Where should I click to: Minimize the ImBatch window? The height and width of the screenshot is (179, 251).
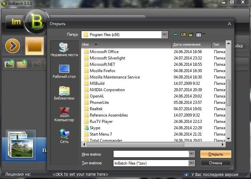(x=224, y=2)
